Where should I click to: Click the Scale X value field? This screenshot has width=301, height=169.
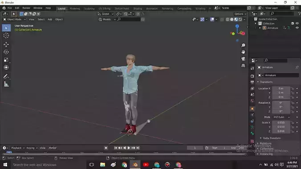[x=281, y=123]
